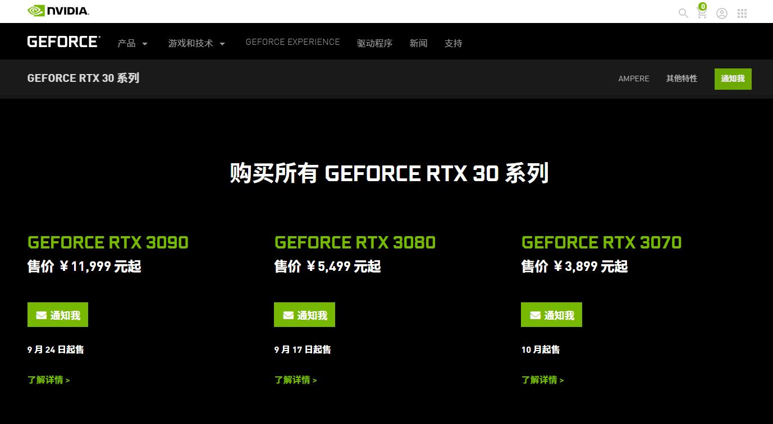
Task: Click the 10 月起售 date text
Action: 541,349
